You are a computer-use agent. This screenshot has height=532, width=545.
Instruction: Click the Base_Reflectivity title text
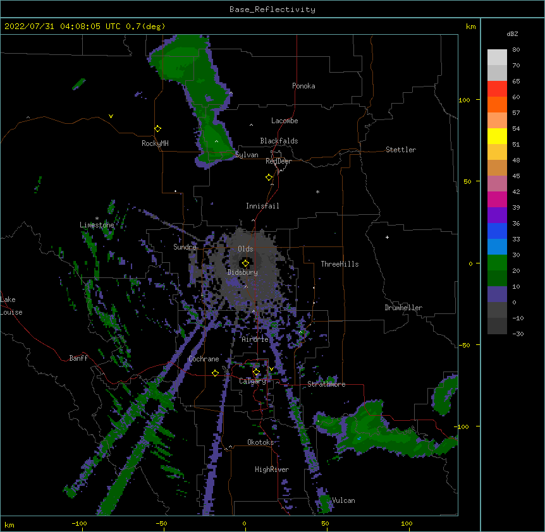[x=272, y=9]
